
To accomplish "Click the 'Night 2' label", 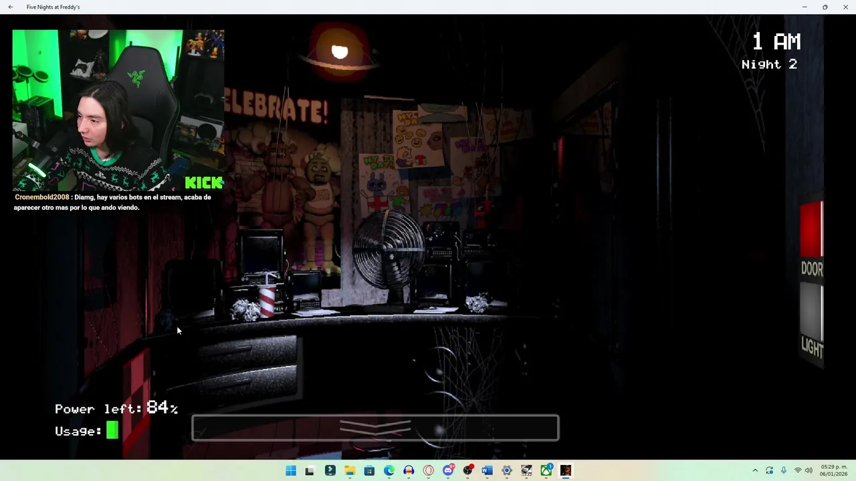I will point(769,64).
